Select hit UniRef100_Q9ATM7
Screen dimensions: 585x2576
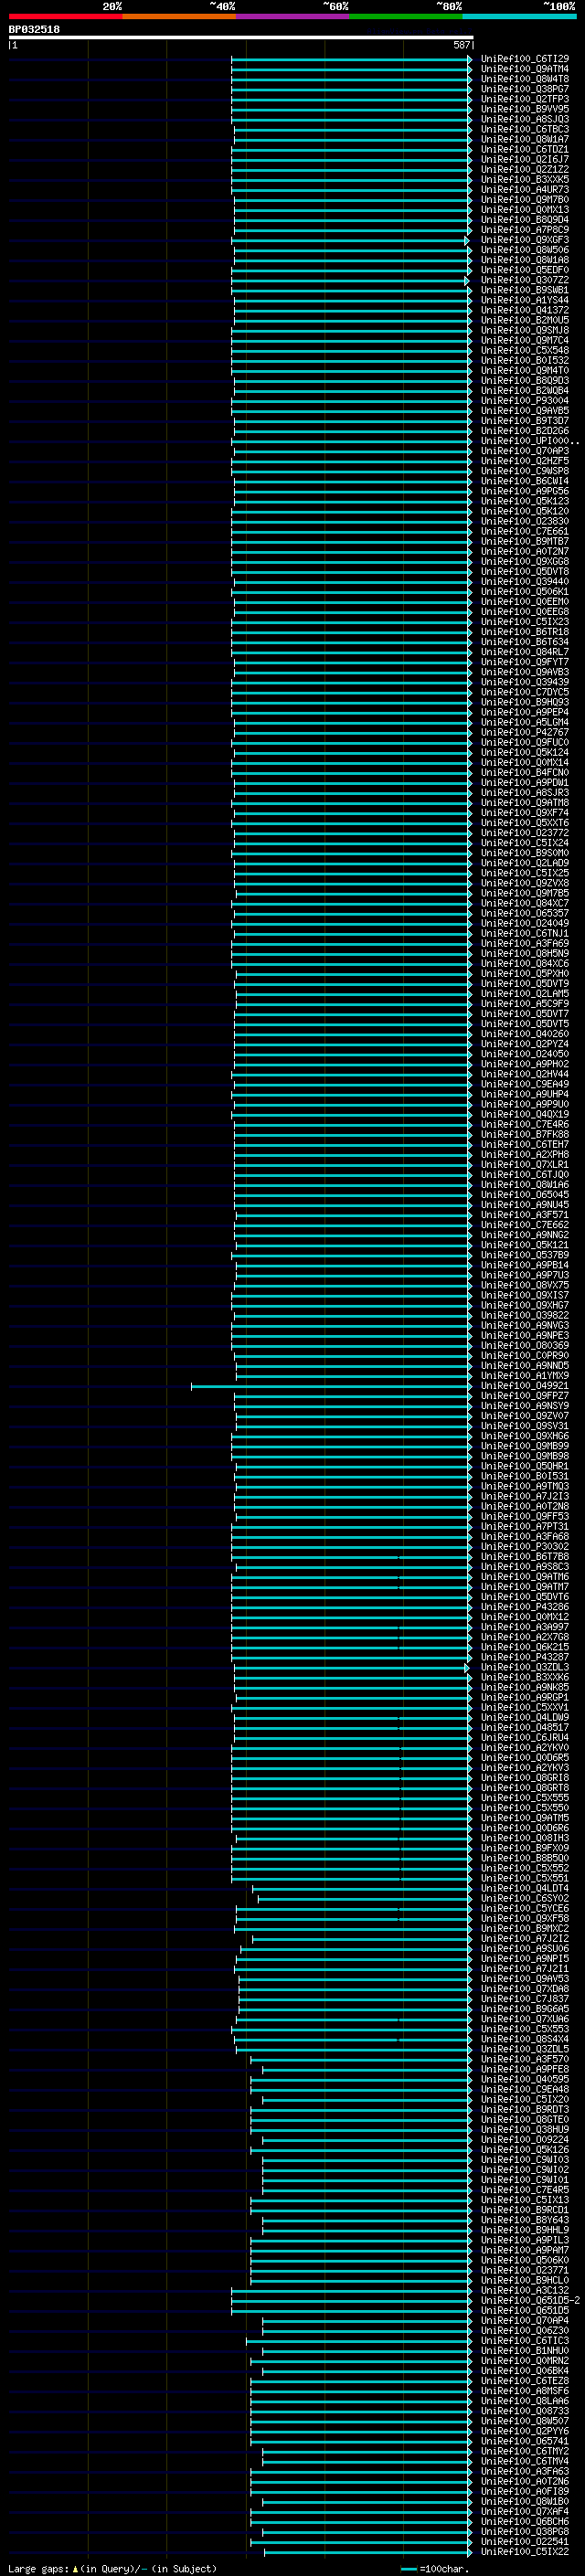click(x=524, y=1587)
